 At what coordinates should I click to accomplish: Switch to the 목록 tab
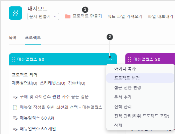pyautogui.click(x=13, y=38)
